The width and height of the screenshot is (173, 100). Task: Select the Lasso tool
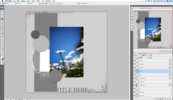pyautogui.click(x=2, y=15)
